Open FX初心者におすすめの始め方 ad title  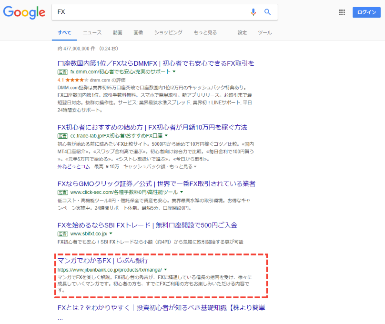152,127
